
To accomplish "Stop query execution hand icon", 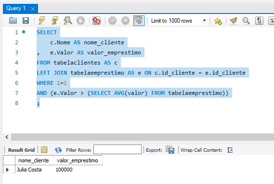I will [x=80, y=21].
